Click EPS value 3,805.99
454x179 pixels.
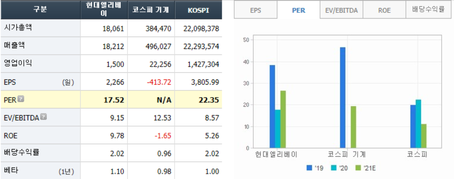pyautogui.click(x=205, y=82)
